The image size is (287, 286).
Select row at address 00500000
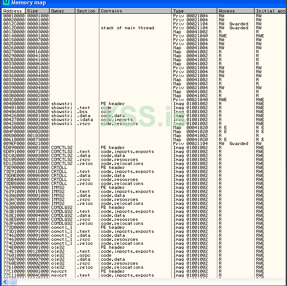click(144, 136)
